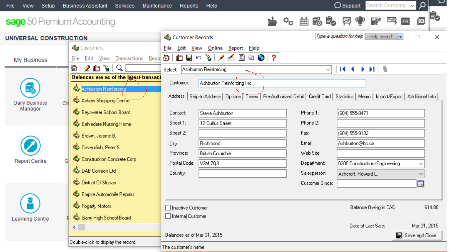
Task: Open the Import/Export tab
Action: click(x=389, y=96)
